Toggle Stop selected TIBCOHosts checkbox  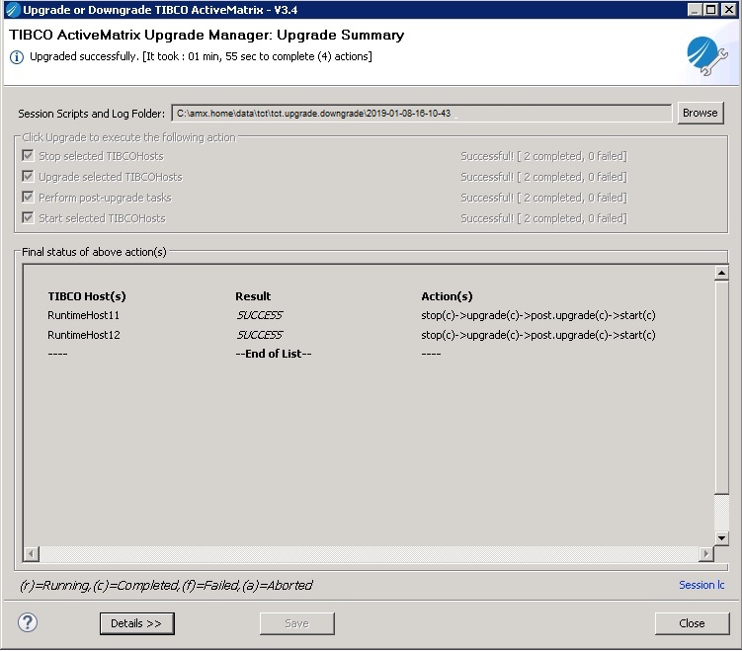(x=28, y=156)
